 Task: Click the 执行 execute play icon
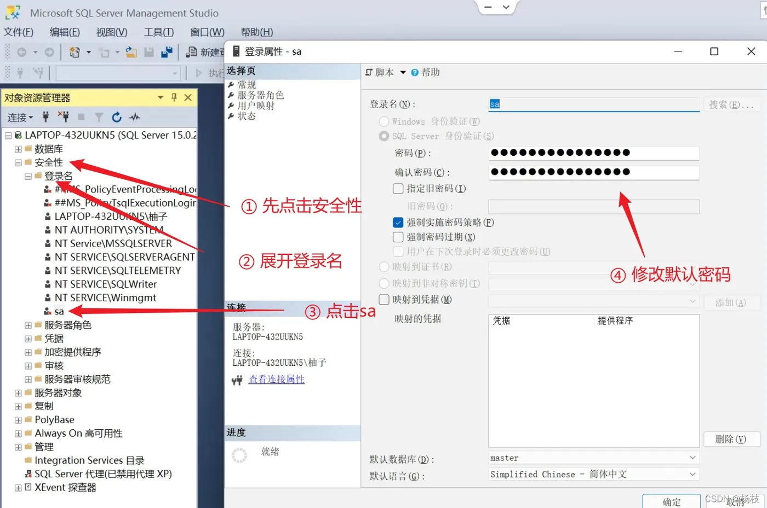[198, 72]
